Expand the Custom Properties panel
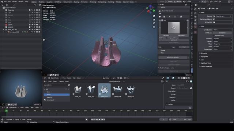234x131 pixels. coord(206,66)
